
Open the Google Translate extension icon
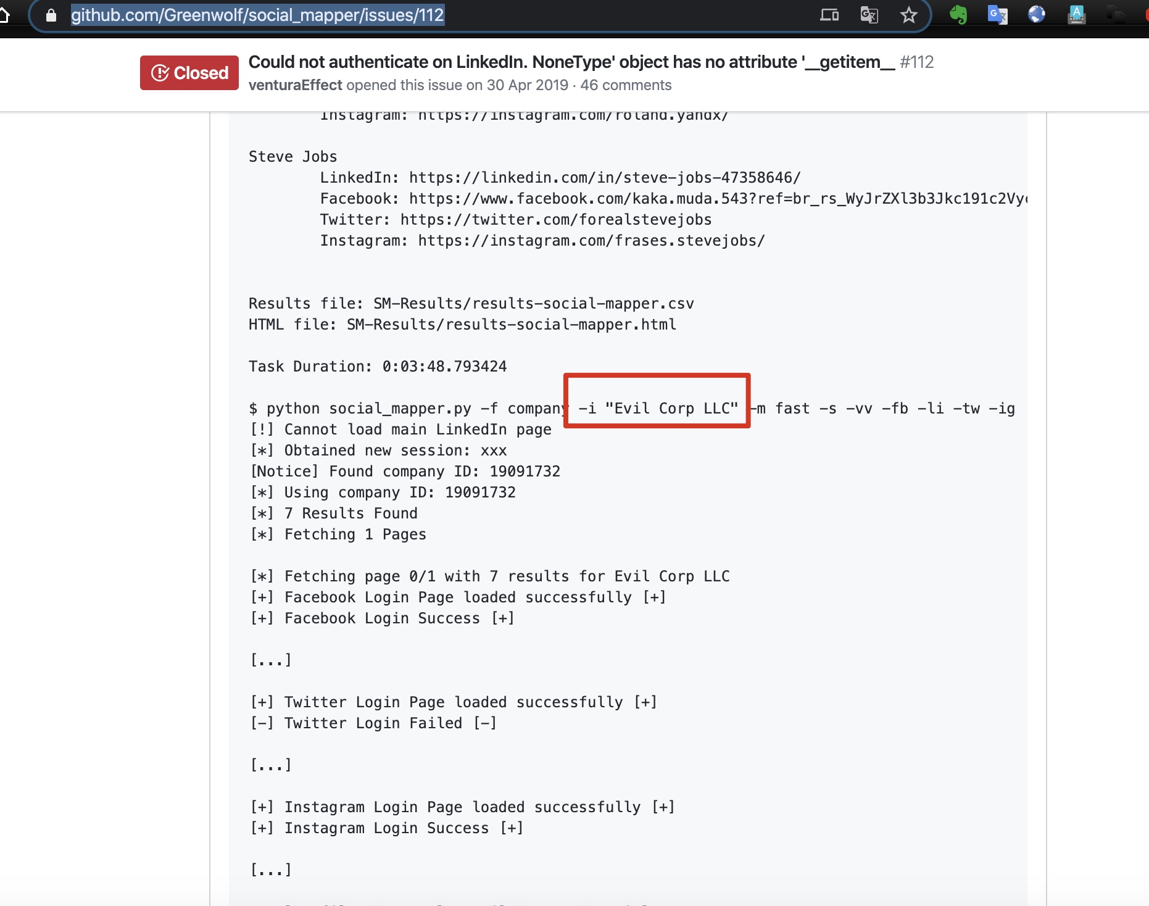click(997, 14)
